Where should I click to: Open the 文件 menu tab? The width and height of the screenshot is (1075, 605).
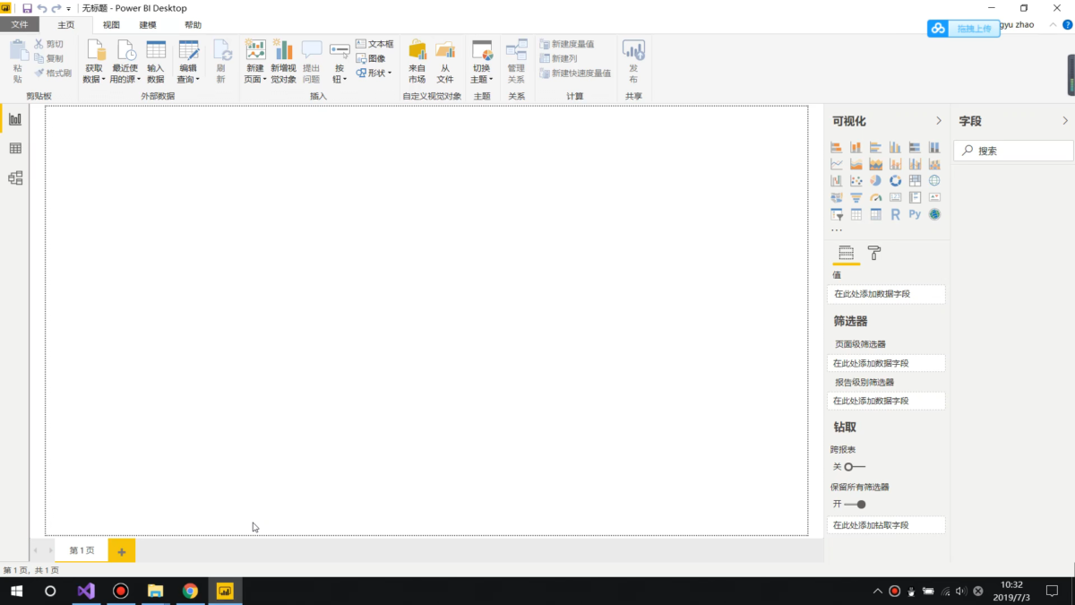[x=20, y=25]
